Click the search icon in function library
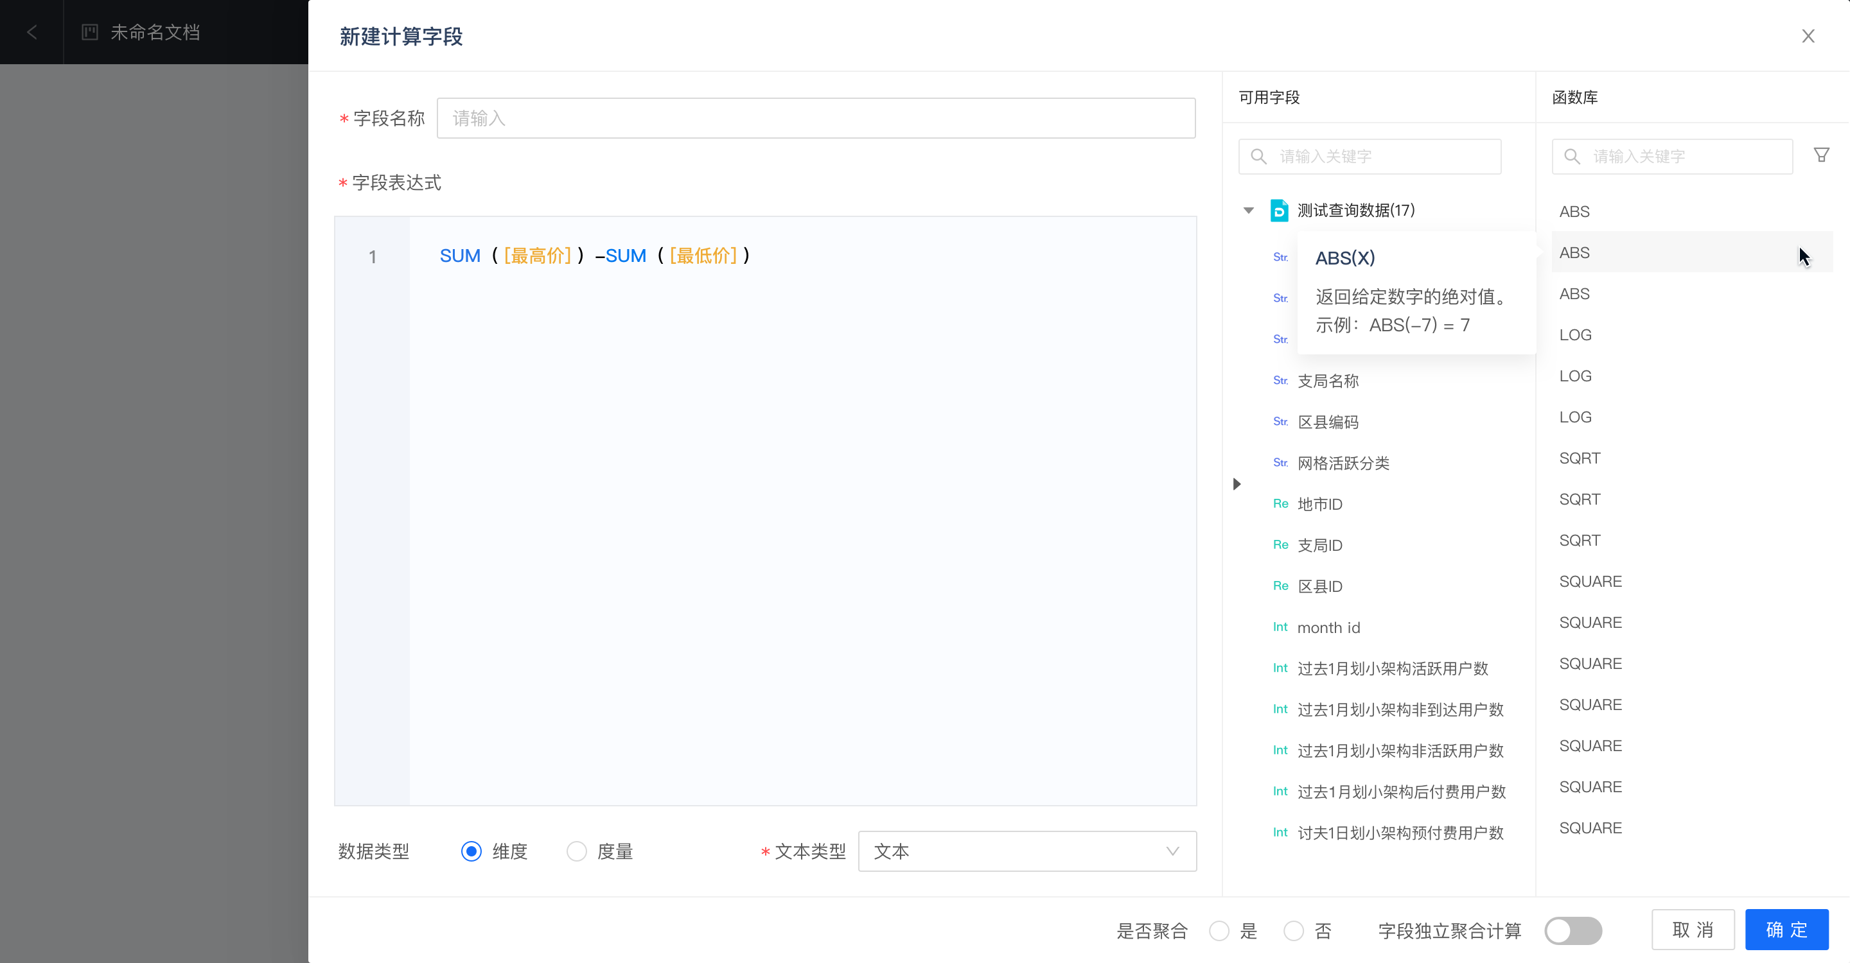 1571,157
